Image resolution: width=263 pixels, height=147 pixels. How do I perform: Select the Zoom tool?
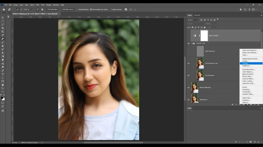[3, 88]
